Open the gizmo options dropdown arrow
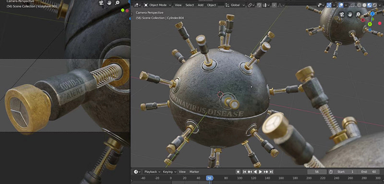Viewport: 384px width, 184px height. [334, 5]
